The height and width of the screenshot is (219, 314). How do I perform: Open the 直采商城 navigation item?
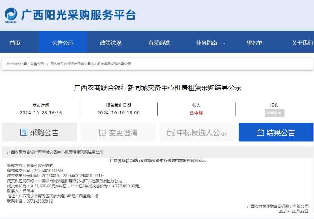(x=159, y=43)
